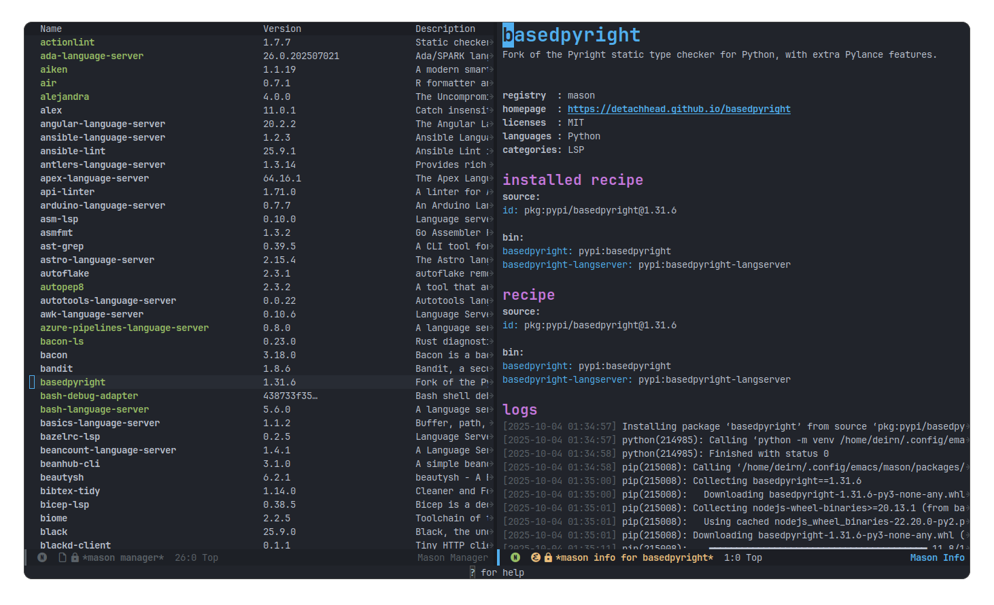Select the bash-debug-adapter package row
This screenshot has width=994, height=605.
(x=261, y=396)
